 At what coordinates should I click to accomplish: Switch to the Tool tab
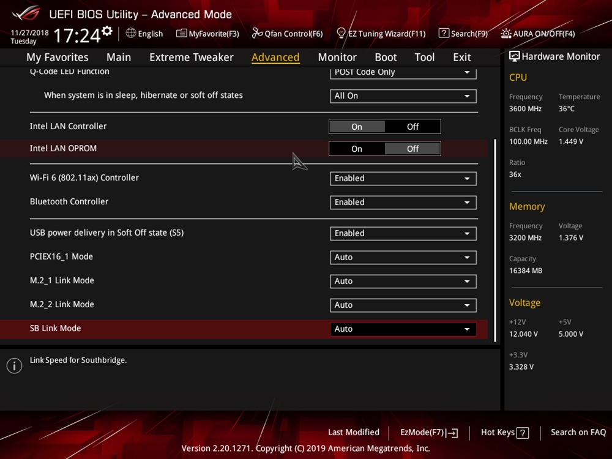424,58
